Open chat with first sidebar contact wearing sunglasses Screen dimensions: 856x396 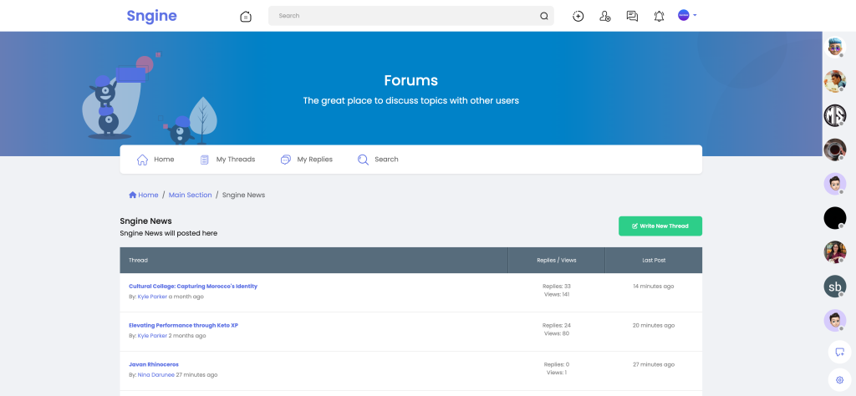835,48
